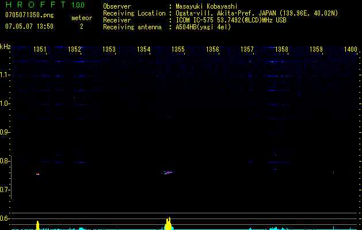Click the meteor count value 2
362x230 pixels.
click(82, 26)
